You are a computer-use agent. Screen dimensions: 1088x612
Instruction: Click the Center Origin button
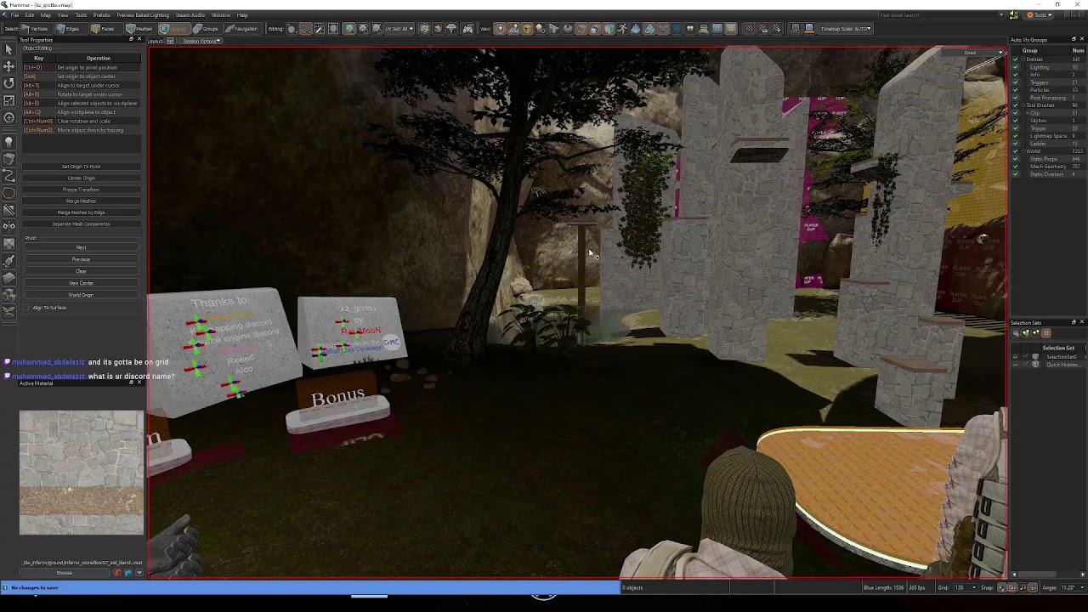(x=81, y=178)
